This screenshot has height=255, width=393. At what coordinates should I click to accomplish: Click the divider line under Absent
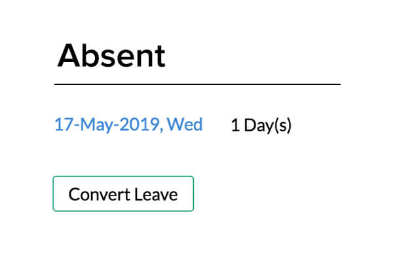click(x=198, y=84)
